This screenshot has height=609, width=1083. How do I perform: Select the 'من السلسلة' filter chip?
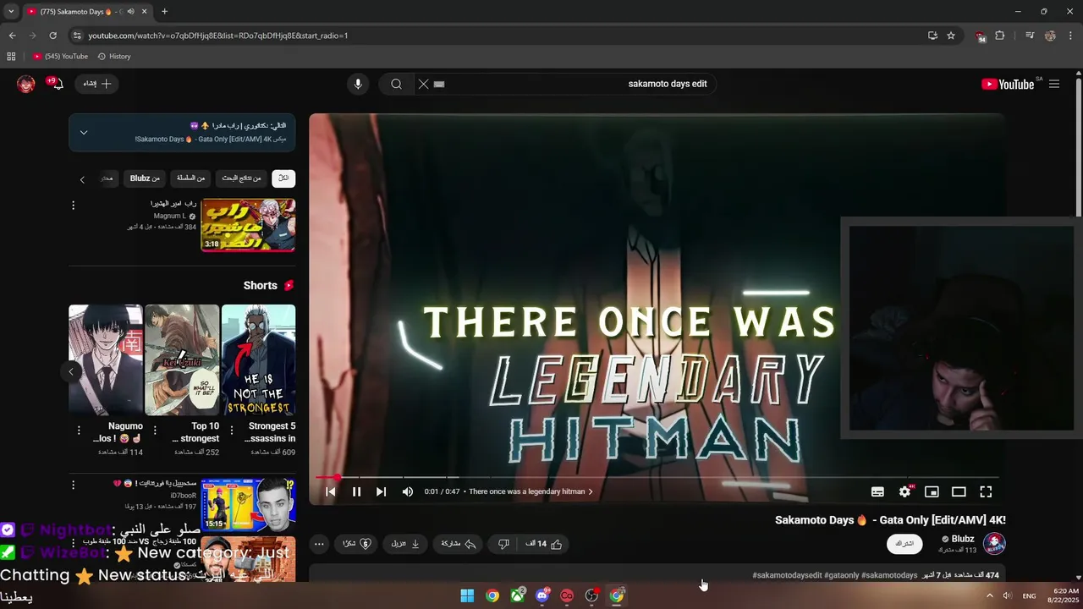190,178
